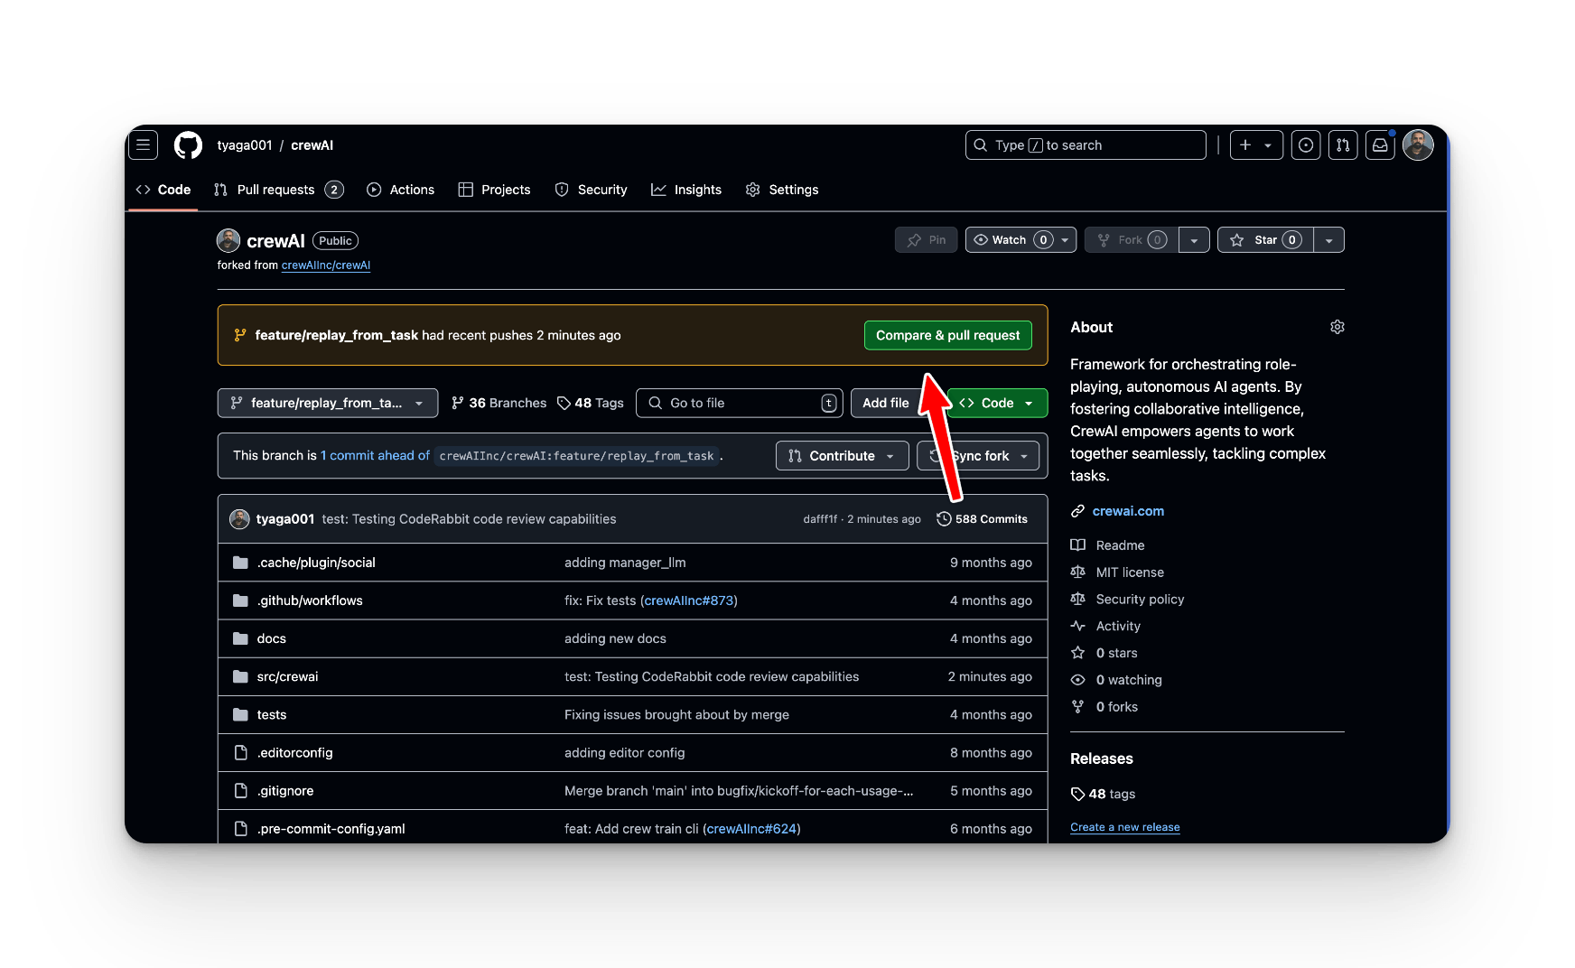Viewport: 1575px width, 968px height.
Task: Open the crewAIInc/crewAI upstream link
Action: [326, 265]
